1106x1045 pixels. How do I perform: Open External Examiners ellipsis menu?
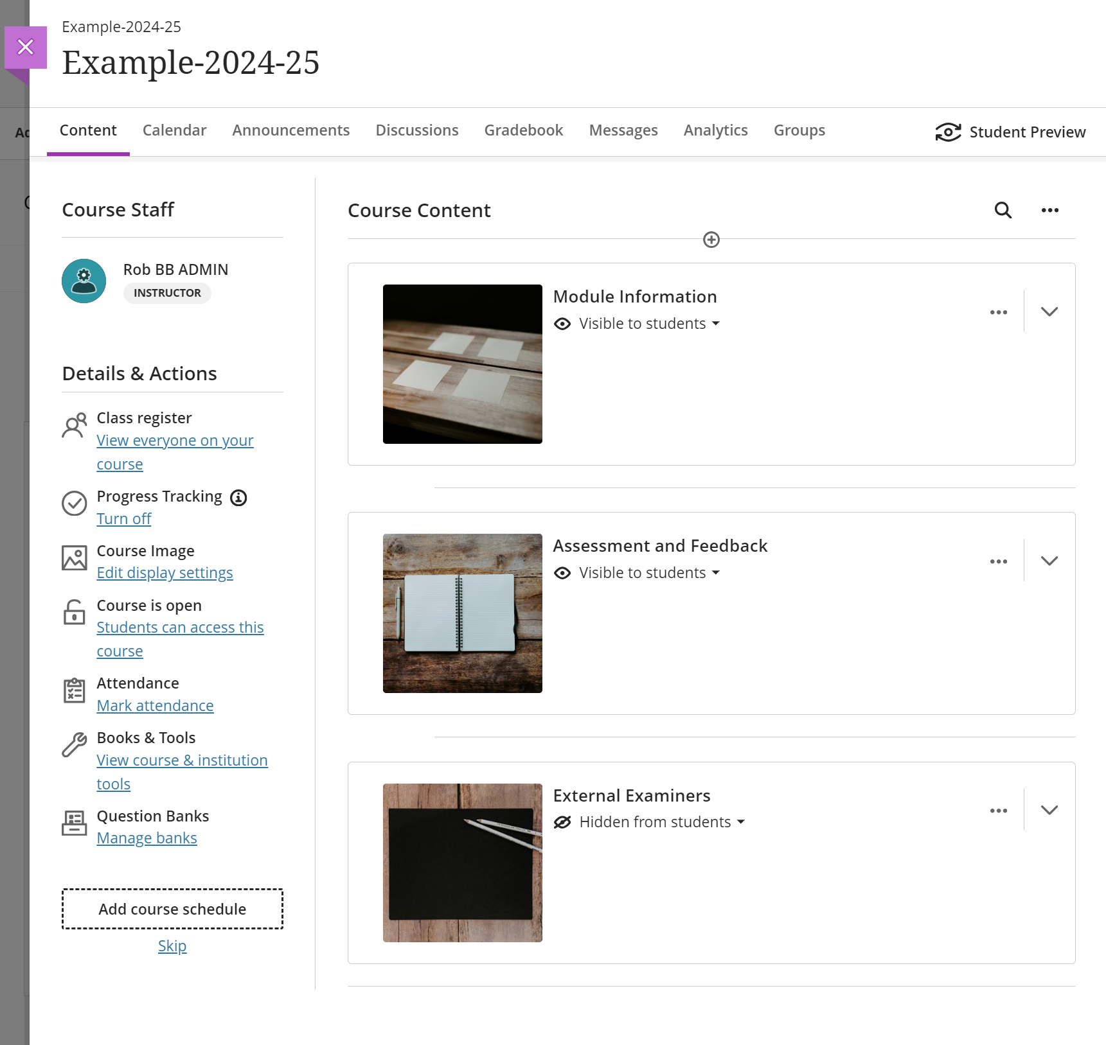[999, 811]
